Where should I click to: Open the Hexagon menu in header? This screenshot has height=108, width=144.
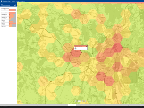pyautogui.click(x=18, y=1)
